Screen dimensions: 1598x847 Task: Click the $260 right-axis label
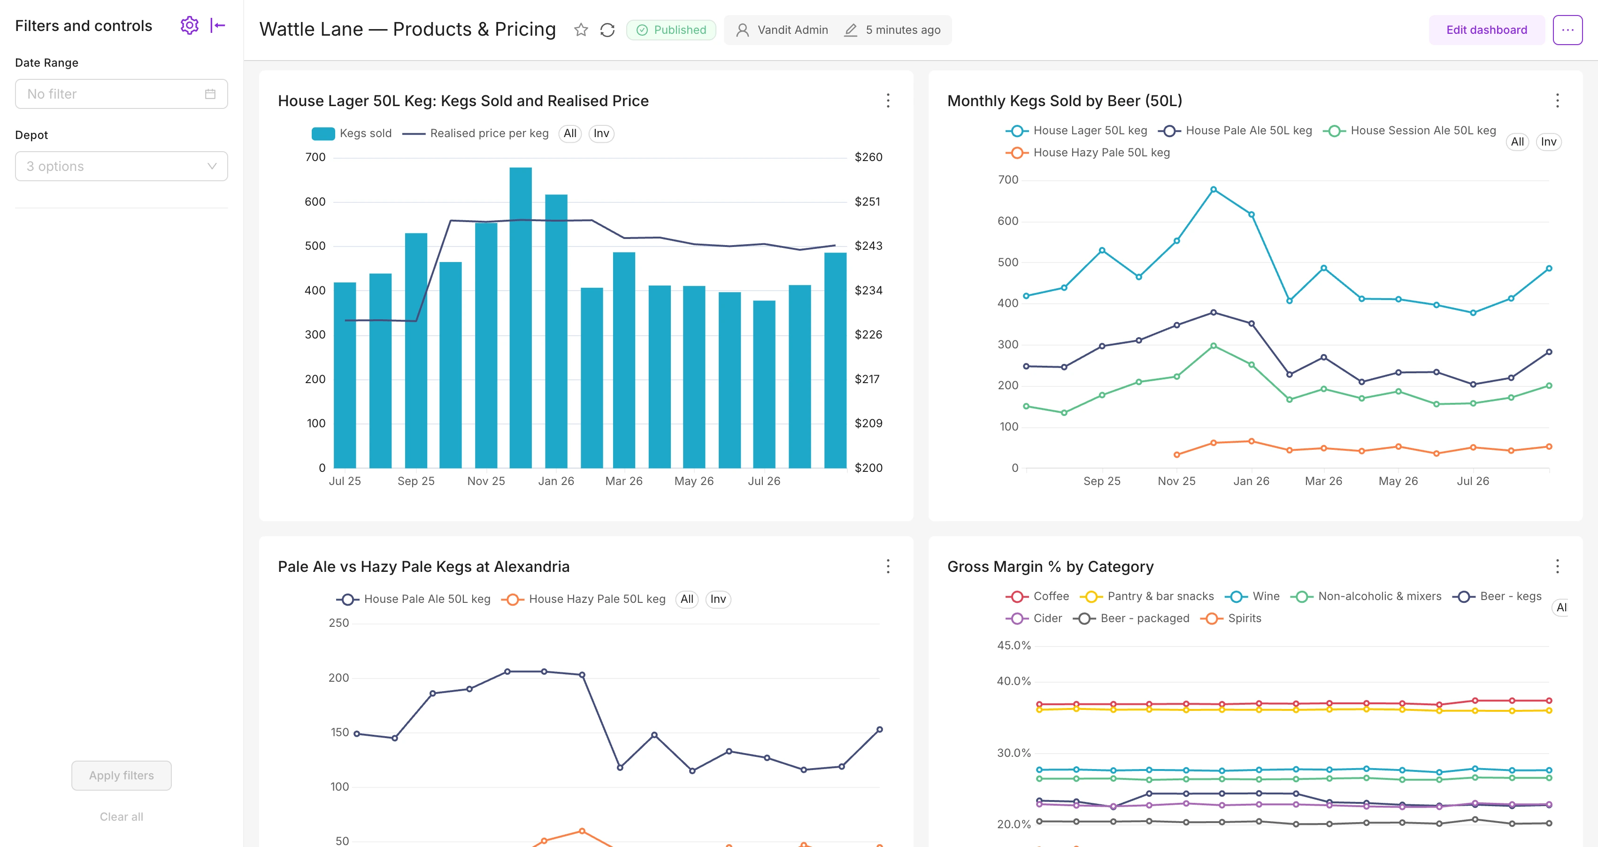[868, 157]
